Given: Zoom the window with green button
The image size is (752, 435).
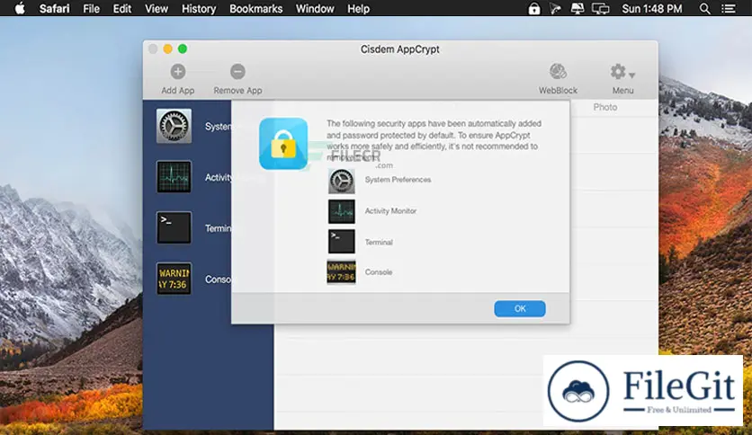Looking at the screenshot, I should pos(183,49).
